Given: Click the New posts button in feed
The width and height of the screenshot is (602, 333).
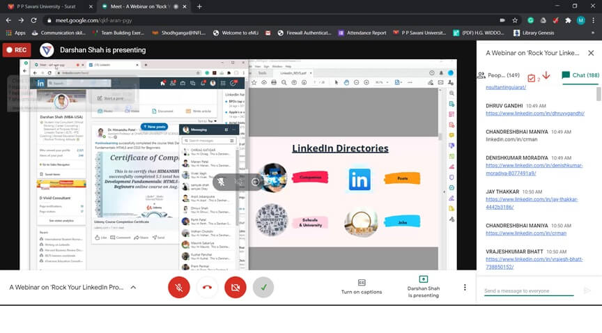Looking at the screenshot, I should pos(155,126).
